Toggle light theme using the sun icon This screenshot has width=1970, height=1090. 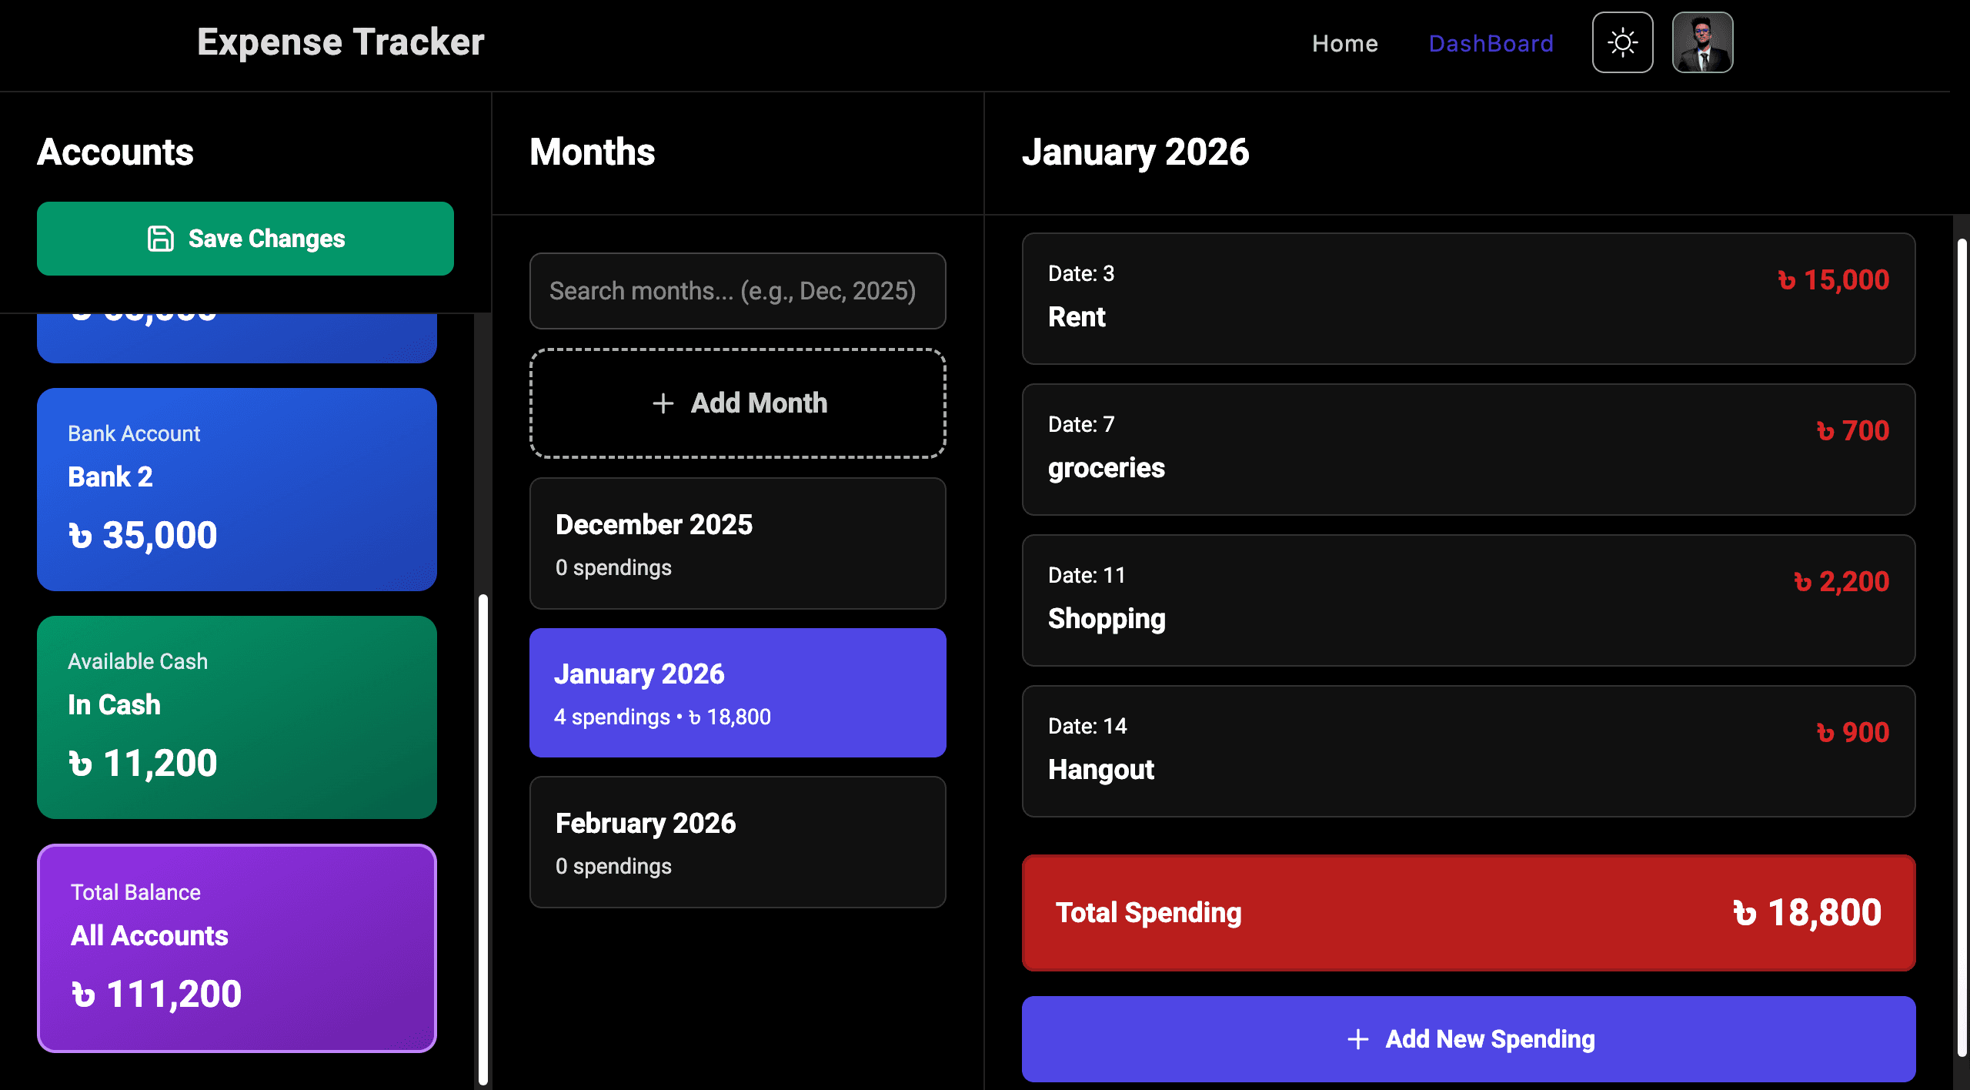coord(1622,42)
